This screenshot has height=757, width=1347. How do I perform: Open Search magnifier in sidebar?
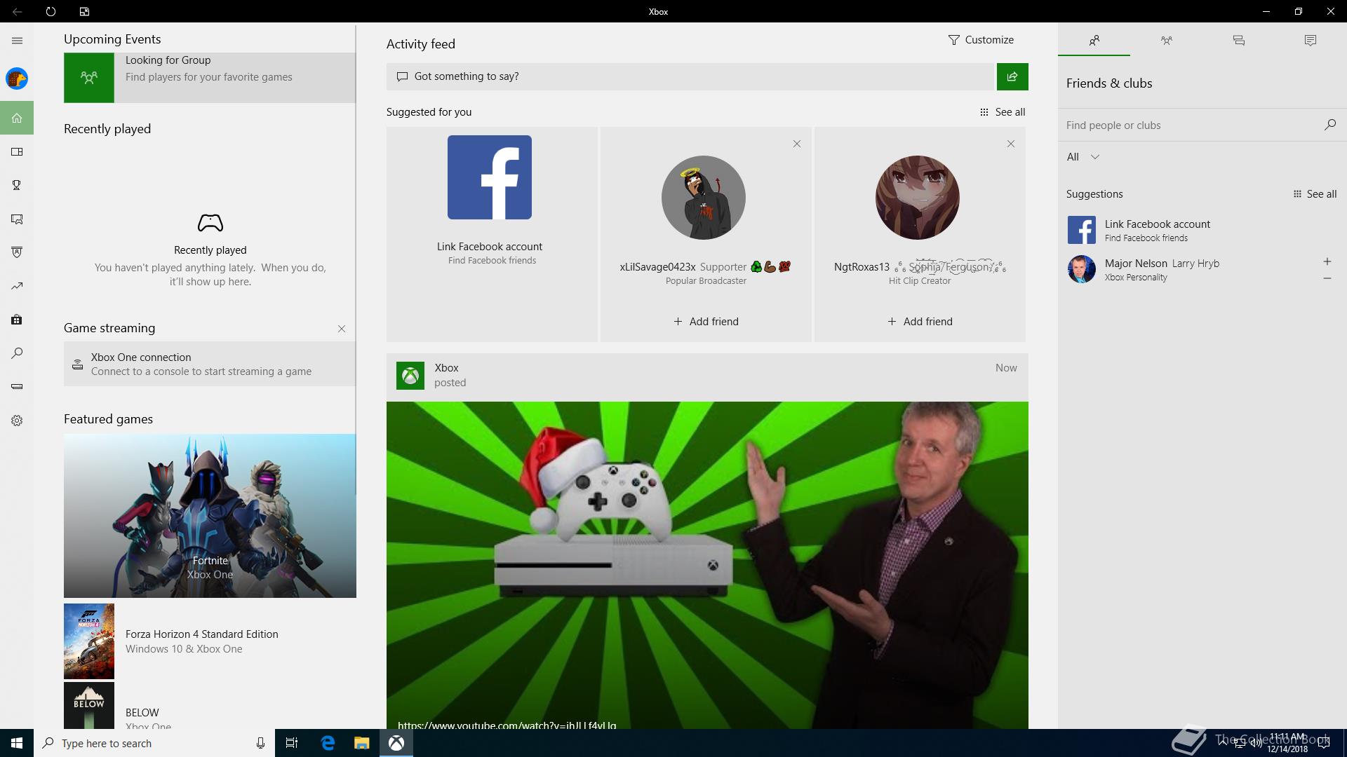tap(17, 353)
